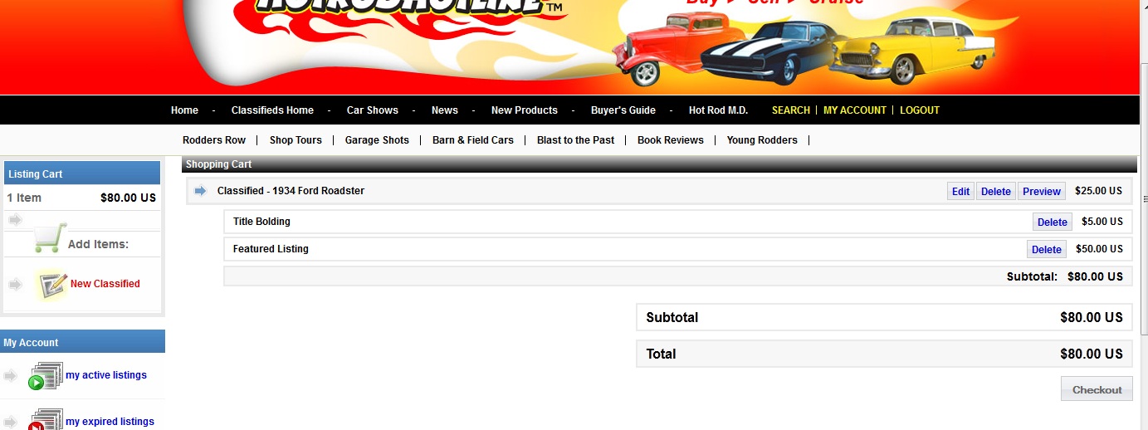Open the Barn & Field Cars section
The image size is (1148, 430).
(x=472, y=140)
